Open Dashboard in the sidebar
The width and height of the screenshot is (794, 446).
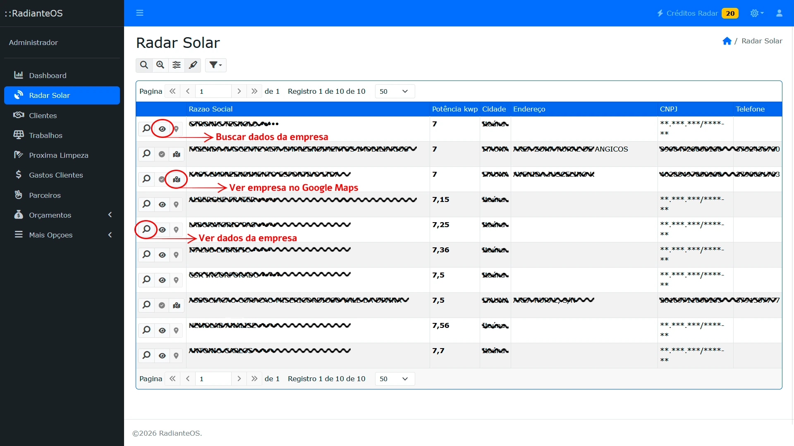[62, 75]
